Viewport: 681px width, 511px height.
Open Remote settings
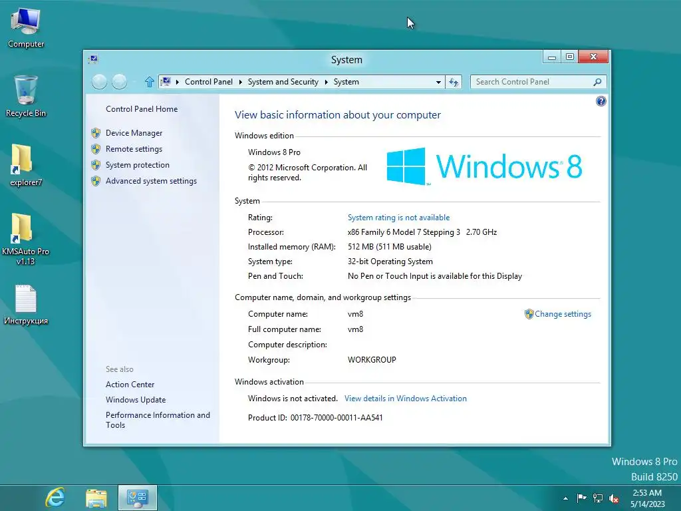pyautogui.click(x=134, y=149)
